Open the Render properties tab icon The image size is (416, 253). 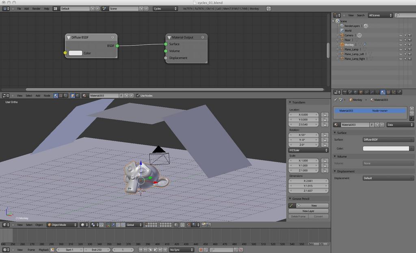(x=344, y=92)
